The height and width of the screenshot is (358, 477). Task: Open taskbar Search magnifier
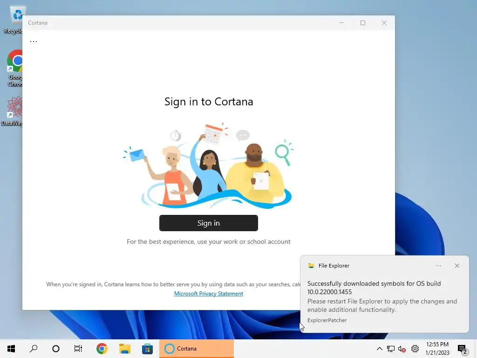point(34,349)
